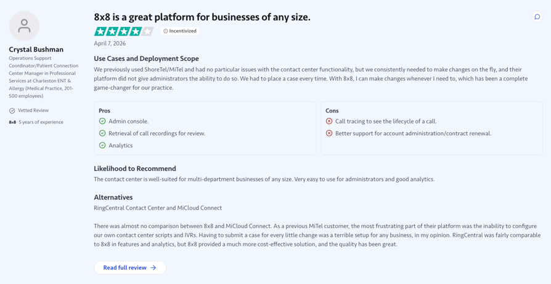This screenshot has height=284, width=551.
Task: Click 'Better support for account administration/contract renewal.'
Action: 413,133
